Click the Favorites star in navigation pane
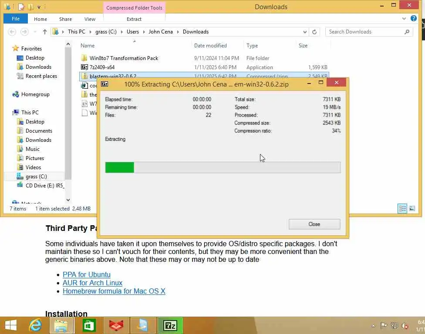This screenshot has width=425, height=334. 15,48
